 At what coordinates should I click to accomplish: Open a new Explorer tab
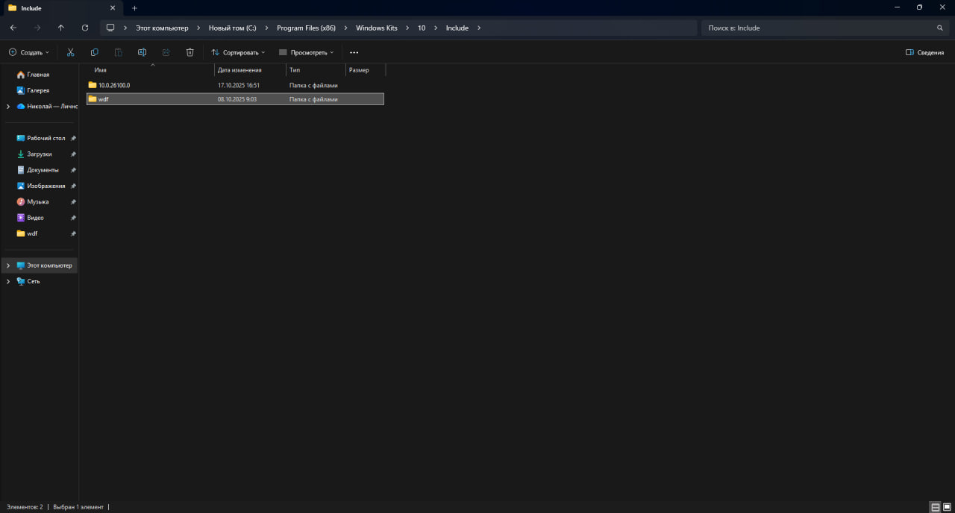tap(134, 7)
